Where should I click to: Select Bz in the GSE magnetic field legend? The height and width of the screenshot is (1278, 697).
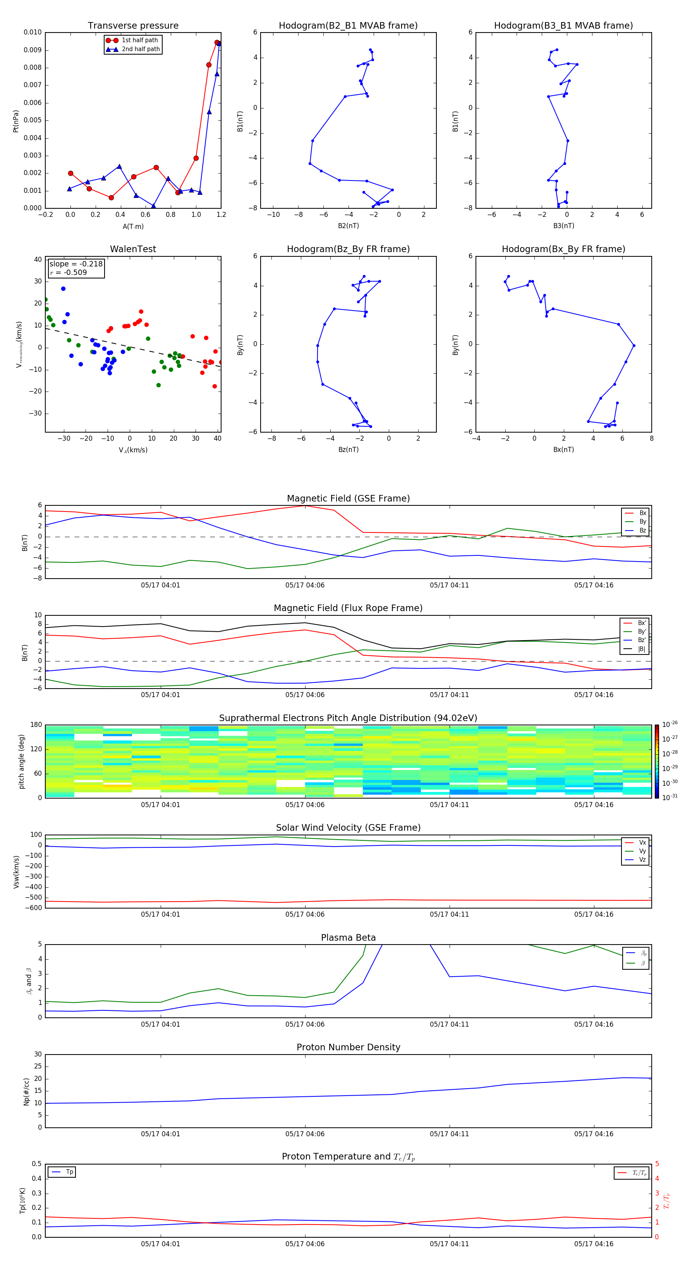tap(635, 530)
